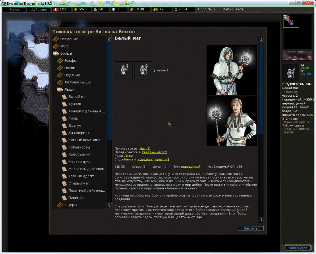Click the Игра closed book icon
Screen dimensions: 316x254
coord(56,46)
